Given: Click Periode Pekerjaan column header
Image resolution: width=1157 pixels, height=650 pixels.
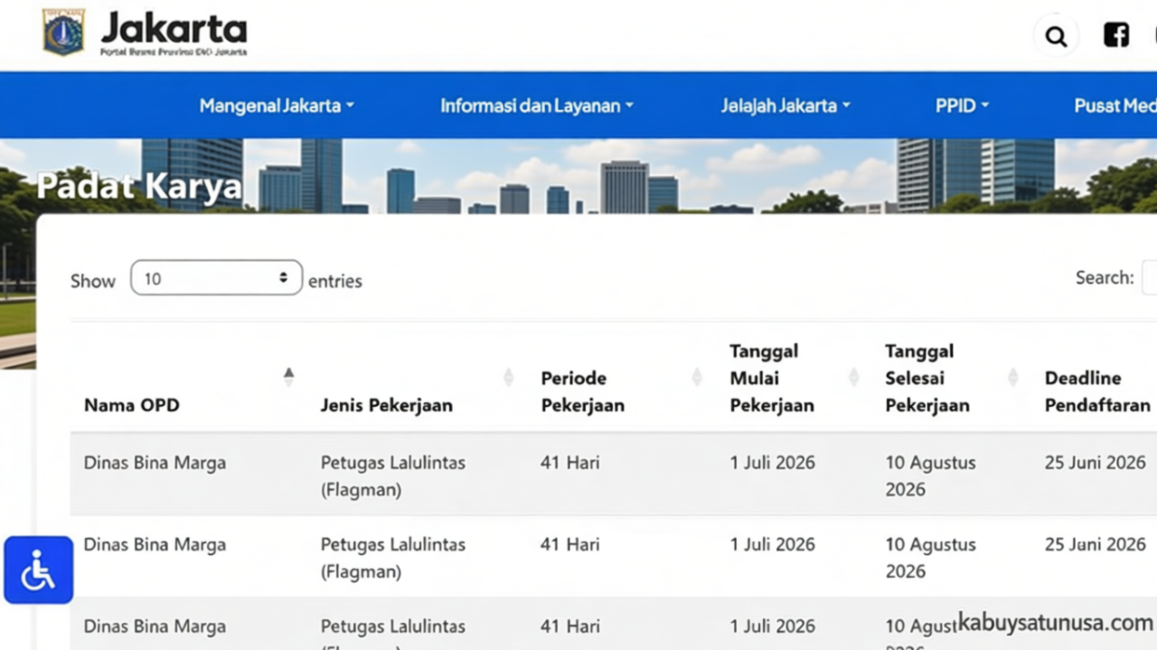Looking at the screenshot, I should click(x=583, y=392).
